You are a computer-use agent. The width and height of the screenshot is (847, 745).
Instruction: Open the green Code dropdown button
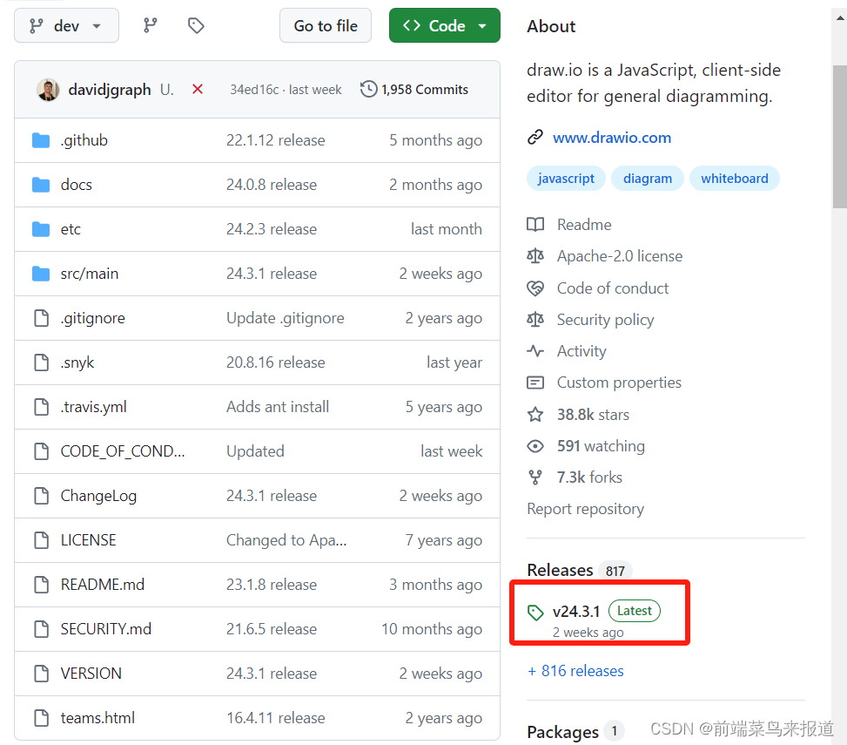tap(445, 25)
